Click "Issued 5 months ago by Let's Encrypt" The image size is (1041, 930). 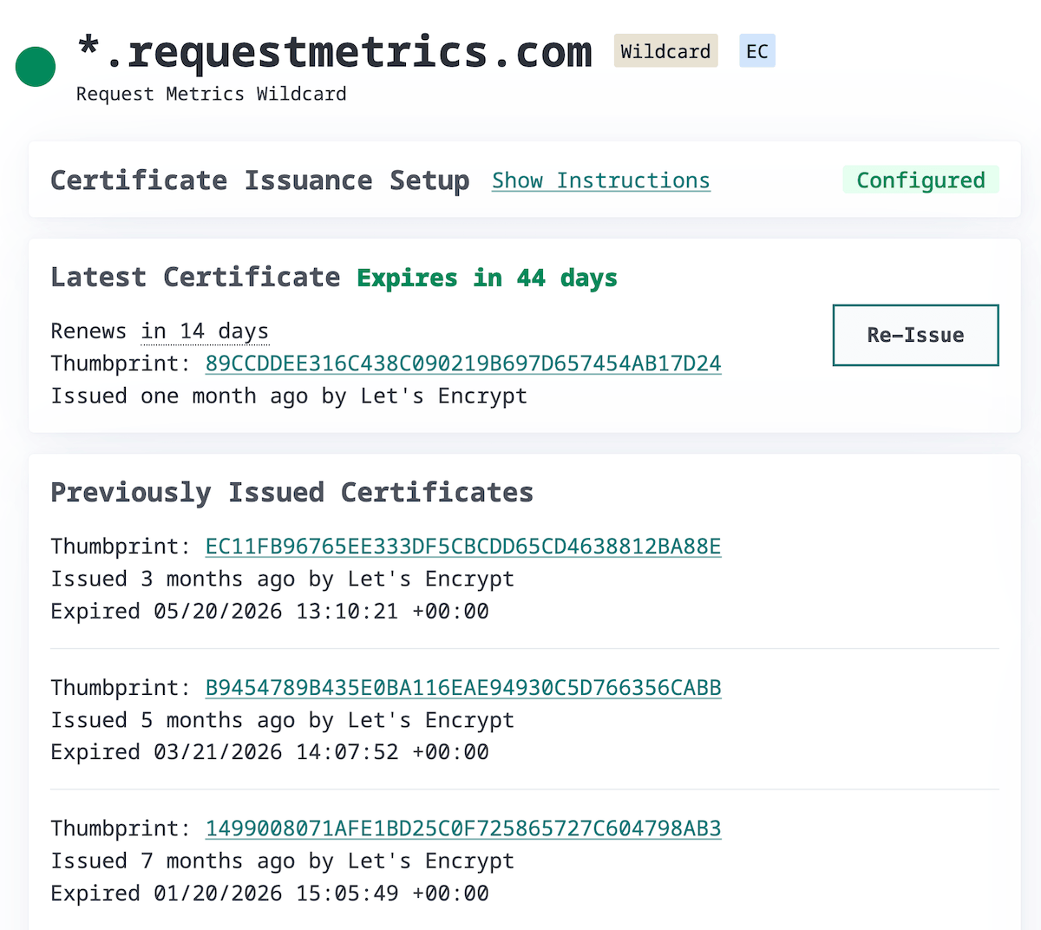click(x=283, y=720)
